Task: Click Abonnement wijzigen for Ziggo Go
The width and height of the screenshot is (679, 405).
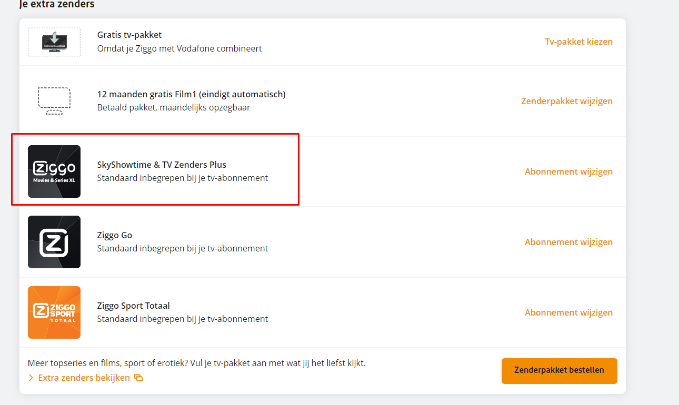Action: 568,242
